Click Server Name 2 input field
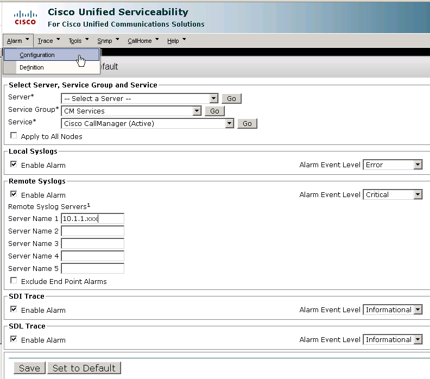 pos(93,231)
